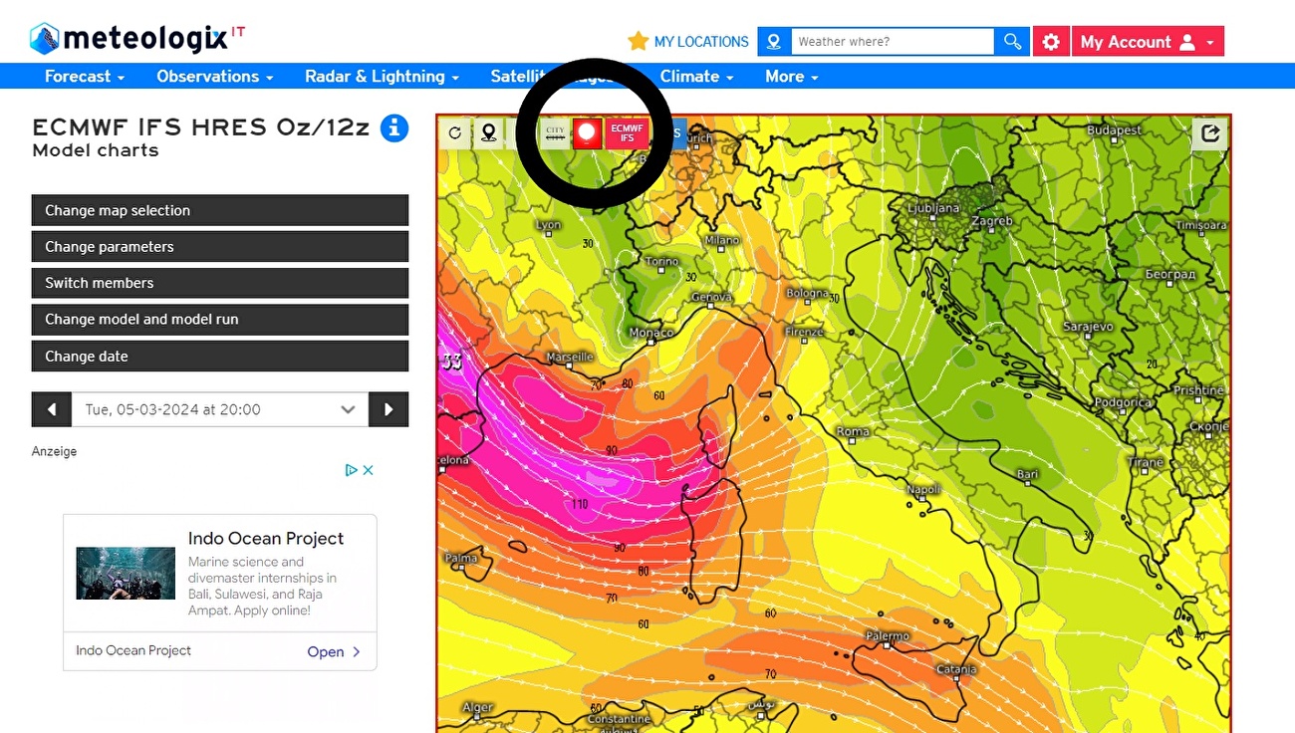Focus the 'Weather where?' search field
The height and width of the screenshot is (733, 1295).
893,42
